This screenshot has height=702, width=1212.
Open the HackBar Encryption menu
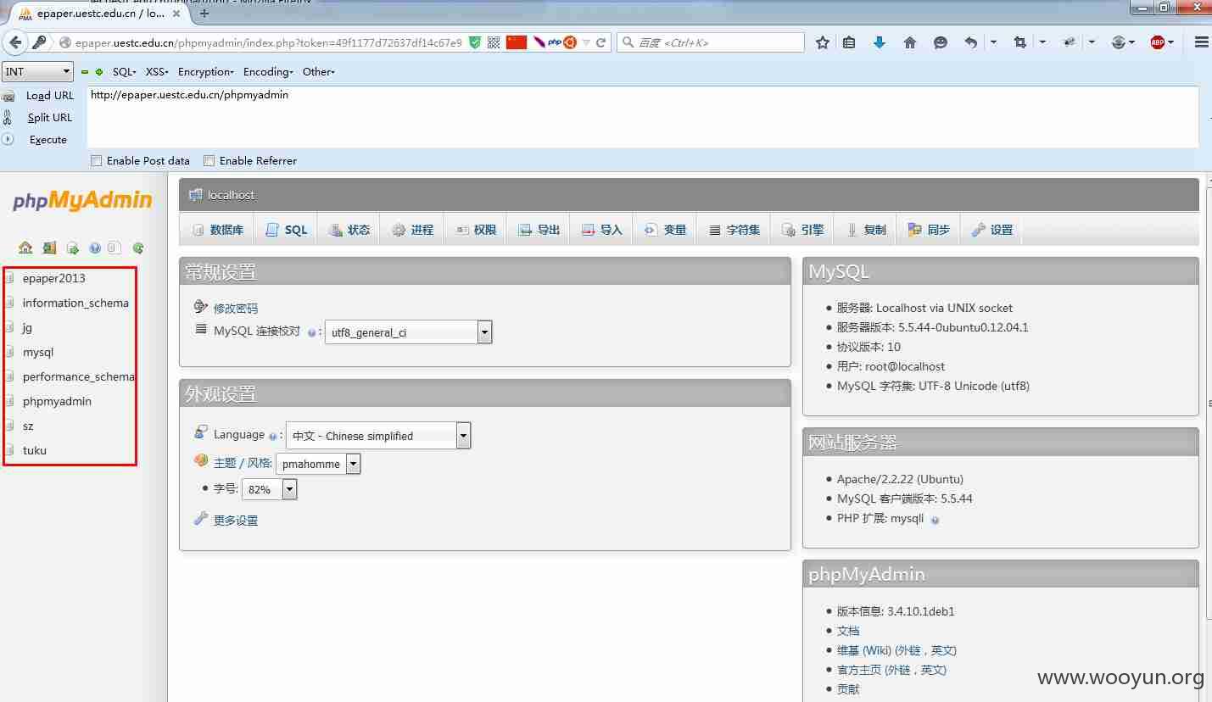[205, 72]
